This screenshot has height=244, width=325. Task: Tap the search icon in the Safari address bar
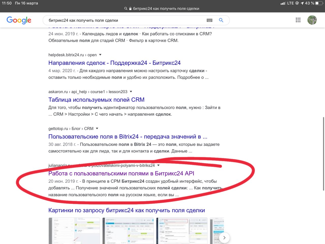pyautogui.click(x=126, y=8)
